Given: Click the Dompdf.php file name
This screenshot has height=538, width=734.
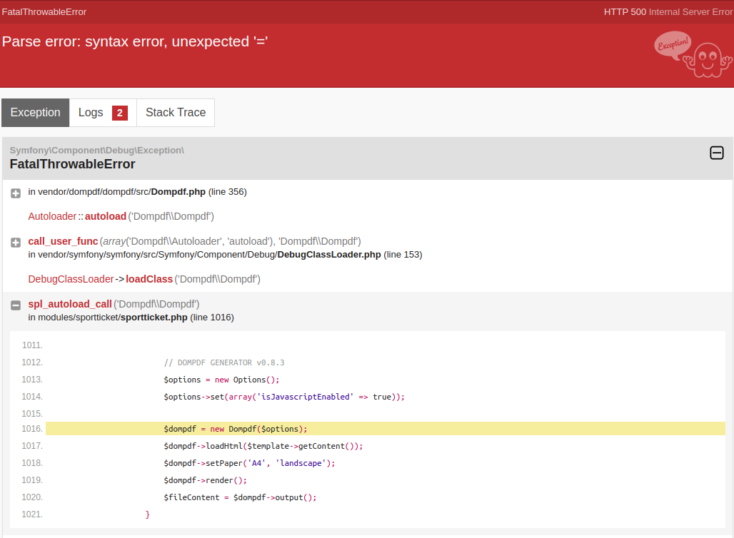Looking at the screenshot, I should pyautogui.click(x=178, y=192).
